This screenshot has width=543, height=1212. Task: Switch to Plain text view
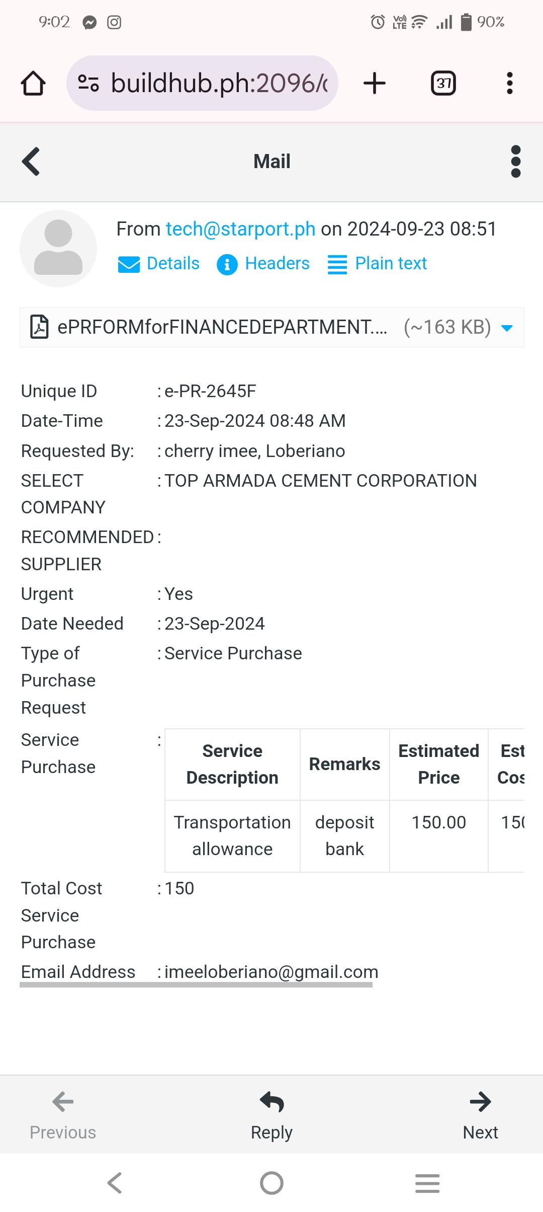click(378, 264)
